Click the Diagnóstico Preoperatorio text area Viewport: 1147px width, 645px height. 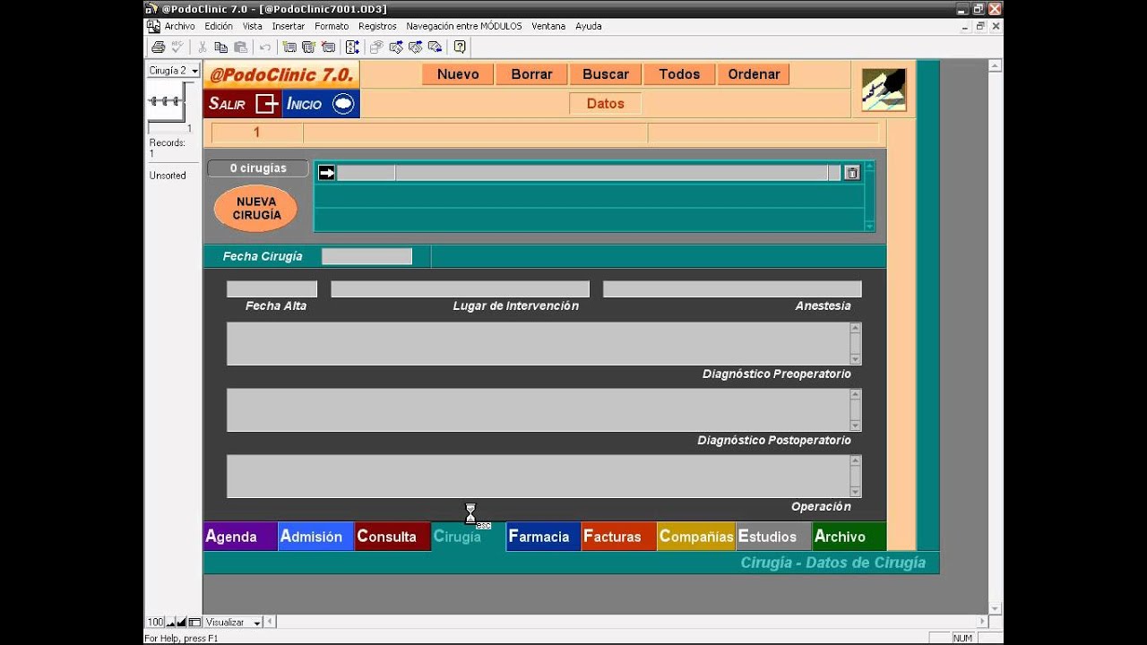tap(538, 344)
